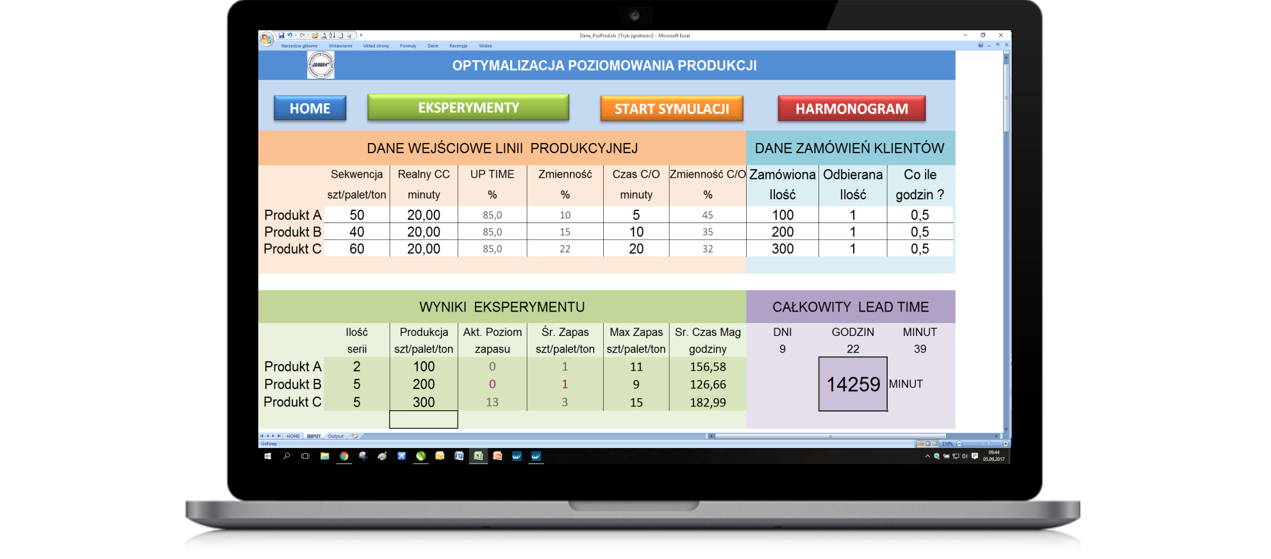Switch to the HOME sheet tab

[x=293, y=436]
